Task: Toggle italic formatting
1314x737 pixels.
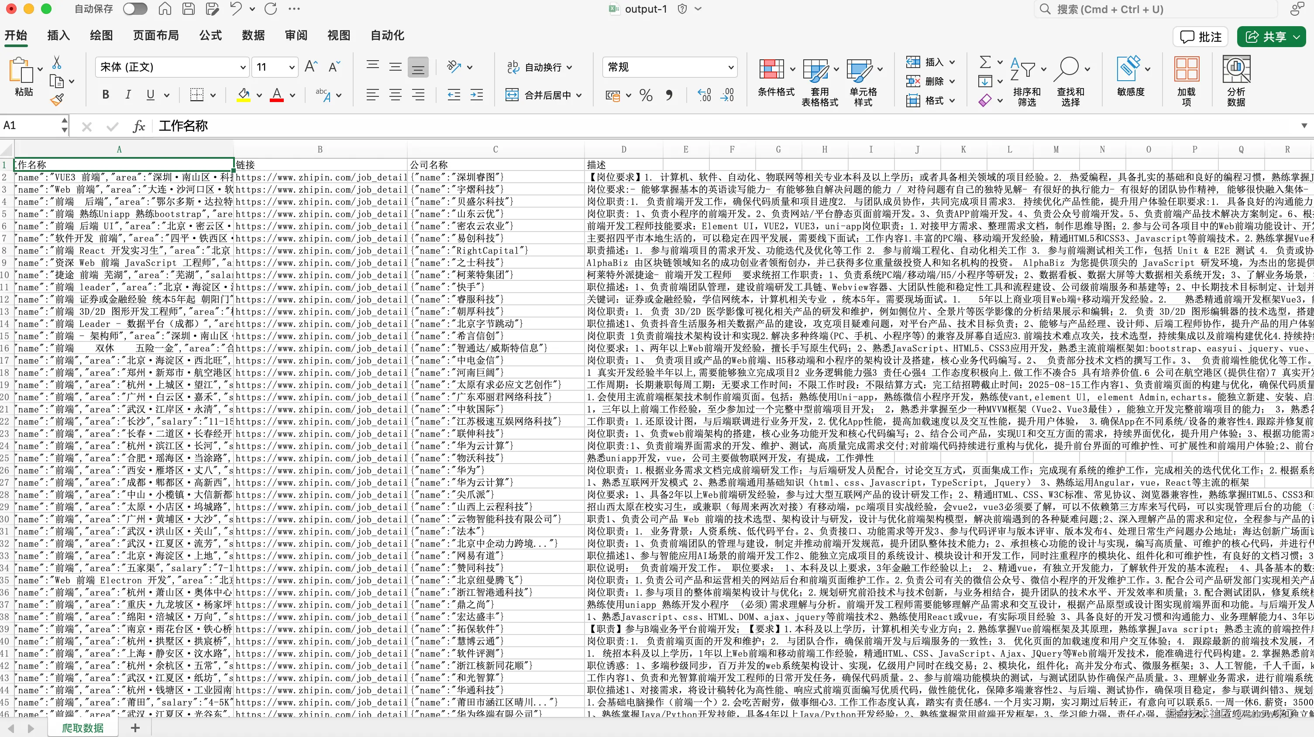Action: pyautogui.click(x=128, y=95)
